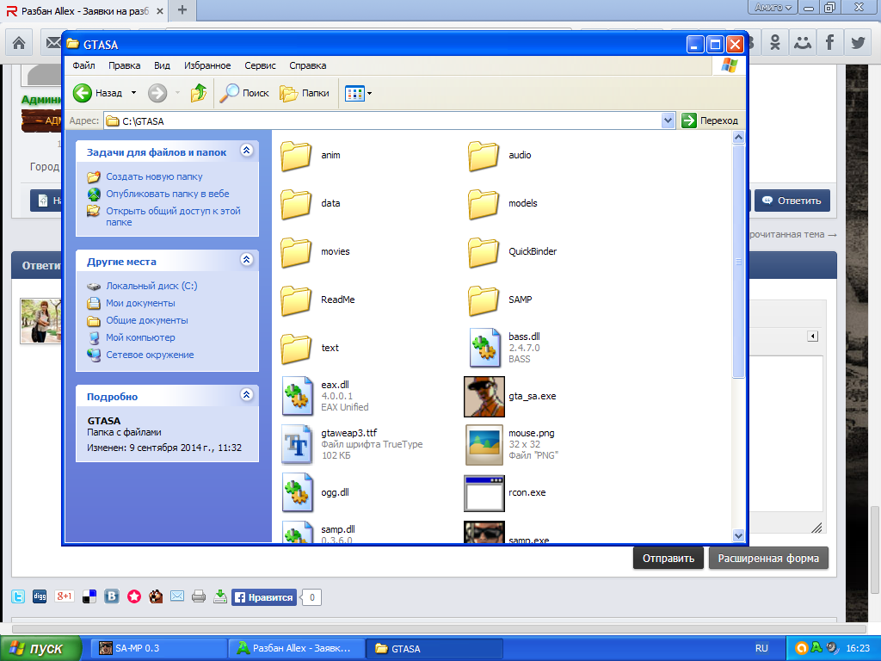The height and width of the screenshot is (661, 881).
Task: Click Открыть общий доступ к этой папке
Action: click(x=173, y=216)
